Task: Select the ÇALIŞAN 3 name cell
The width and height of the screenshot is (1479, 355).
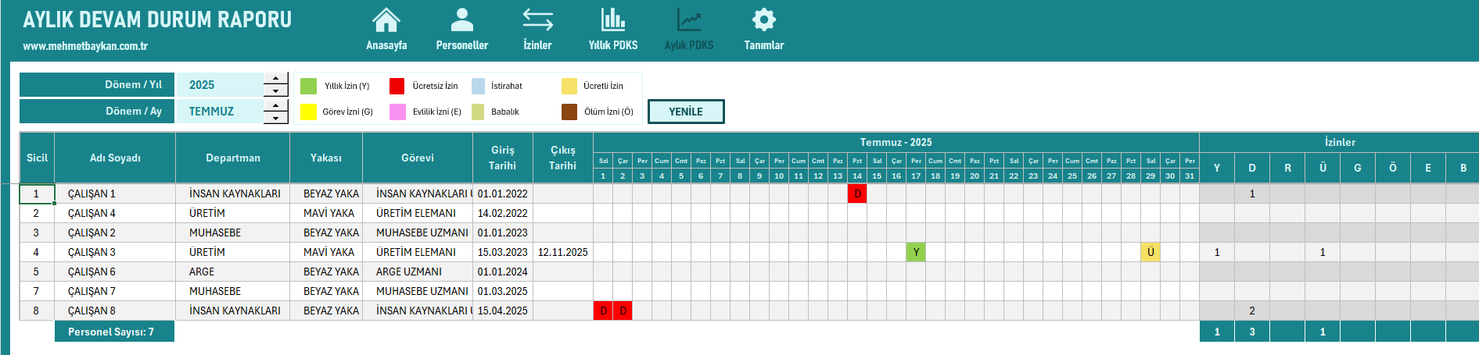Action: [115, 252]
